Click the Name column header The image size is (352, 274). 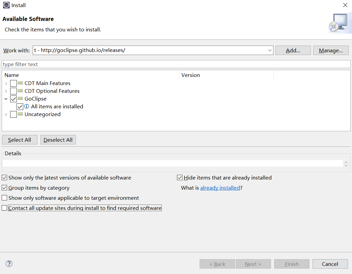[90, 75]
